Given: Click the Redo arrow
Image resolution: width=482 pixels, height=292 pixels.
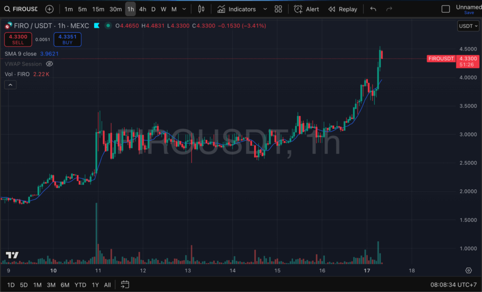Looking at the screenshot, I should [389, 9].
